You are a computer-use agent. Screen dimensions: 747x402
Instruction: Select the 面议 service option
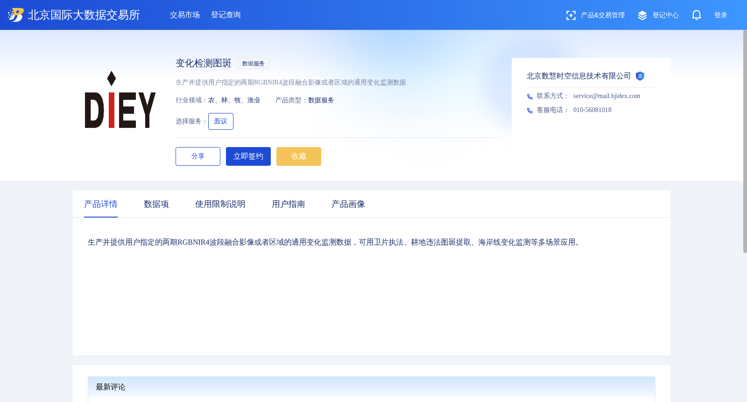(221, 121)
